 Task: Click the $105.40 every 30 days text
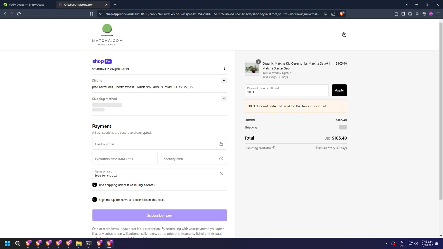point(331,148)
